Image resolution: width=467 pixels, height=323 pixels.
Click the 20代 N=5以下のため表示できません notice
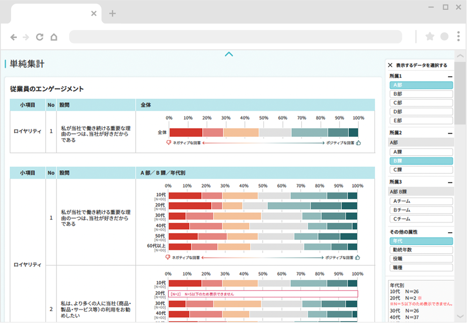(263, 294)
